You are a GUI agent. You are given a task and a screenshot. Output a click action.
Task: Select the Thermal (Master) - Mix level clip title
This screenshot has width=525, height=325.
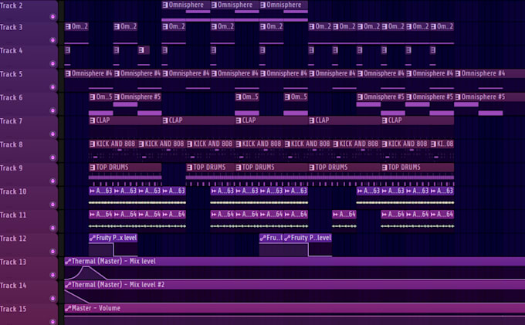point(113,262)
